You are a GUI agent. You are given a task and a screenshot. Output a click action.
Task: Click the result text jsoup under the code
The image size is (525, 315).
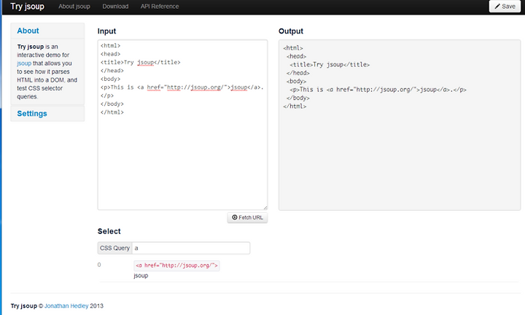pos(141,276)
